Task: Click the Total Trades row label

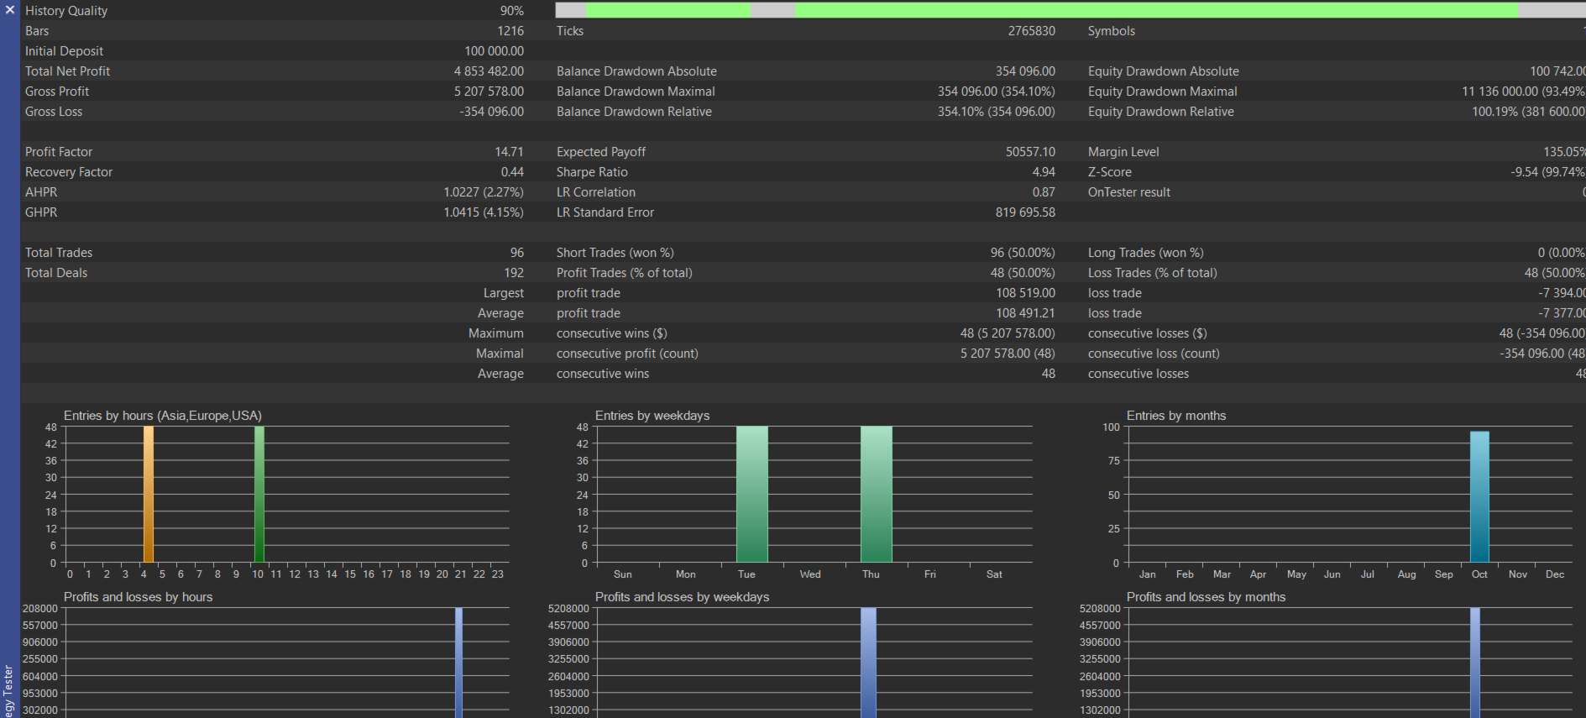Action: click(x=59, y=253)
